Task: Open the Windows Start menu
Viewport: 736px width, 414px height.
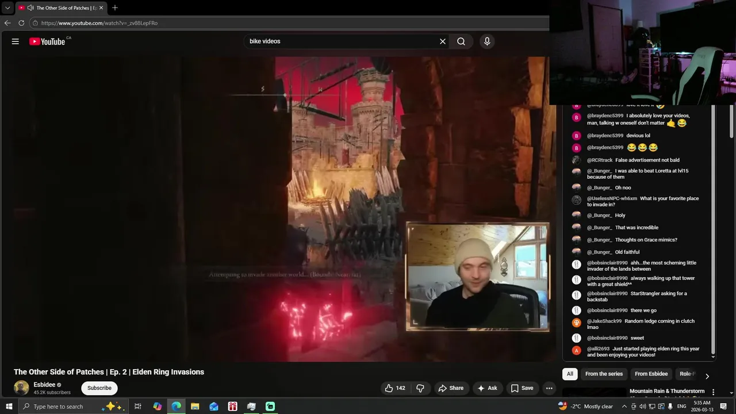Action: click(9, 407)
